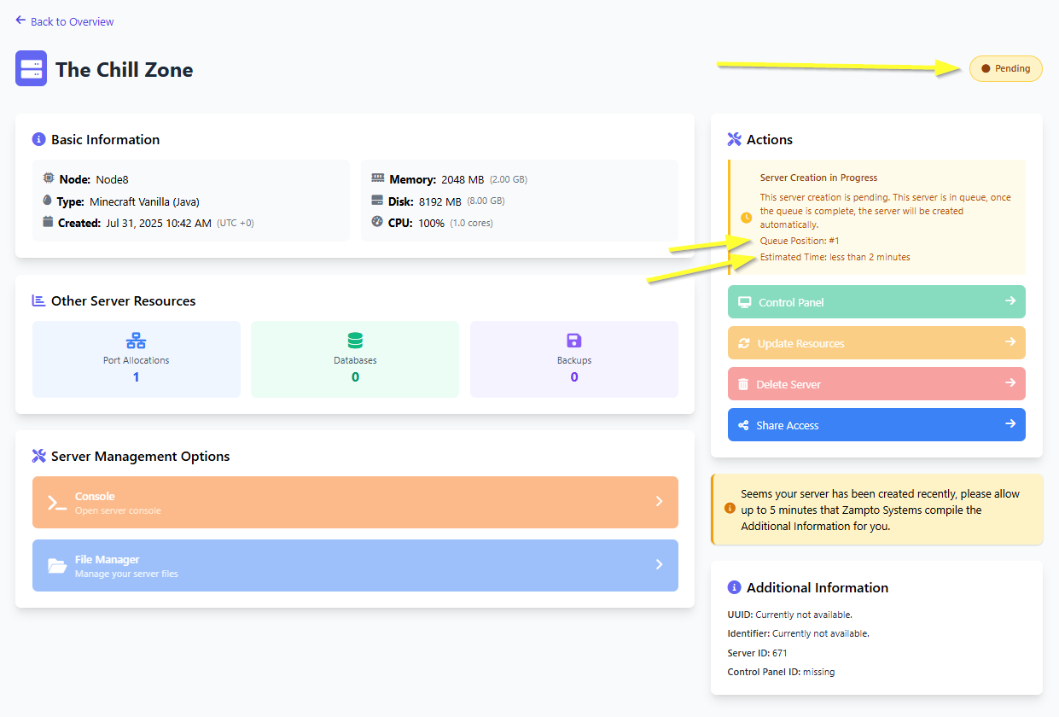Open the File Manager
Screen dimensions: 1059x717
click(x=355, y=565)
